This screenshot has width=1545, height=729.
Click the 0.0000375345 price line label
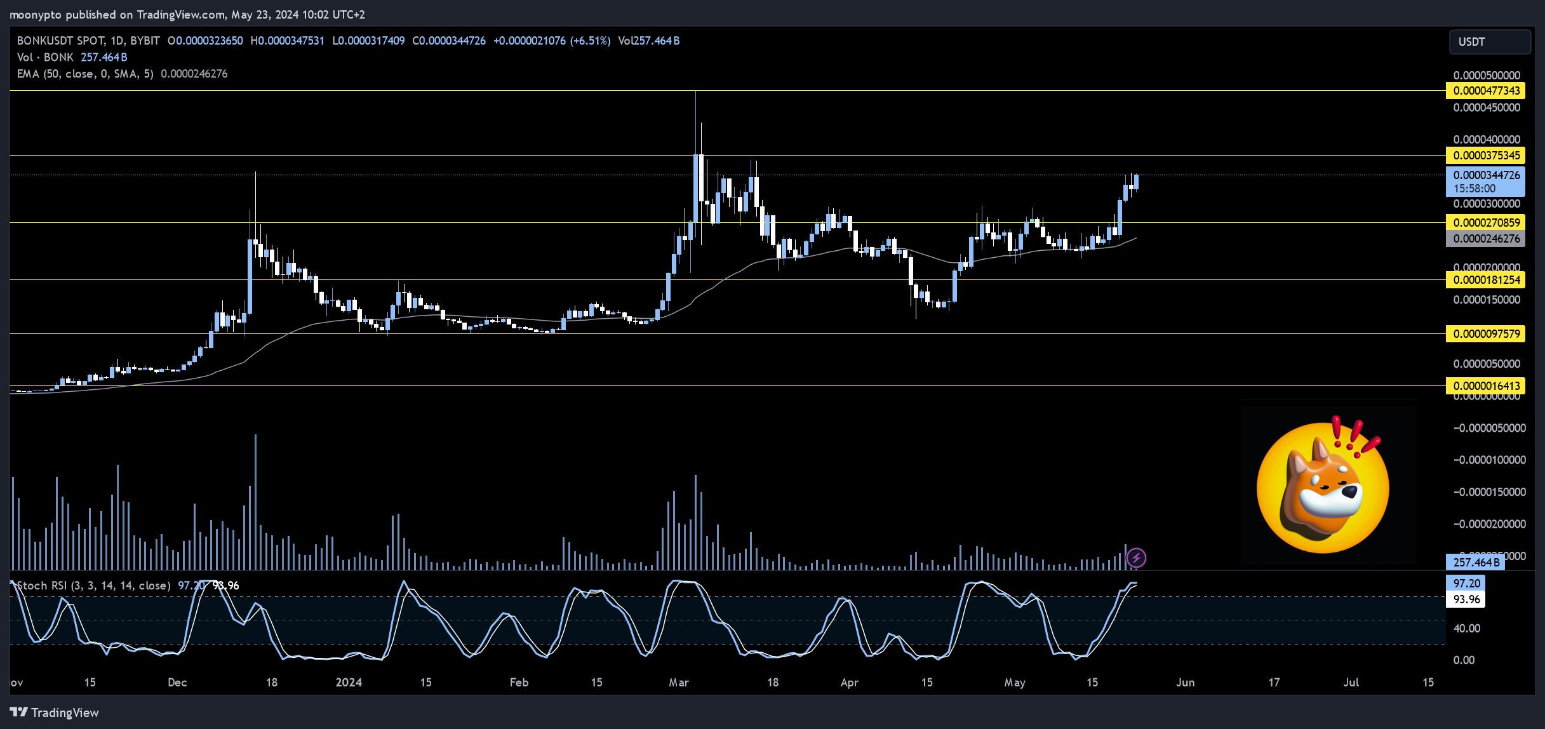point(1486,156)
